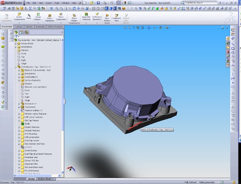
Task: Open the Tools menu
Action: point(56,3)
